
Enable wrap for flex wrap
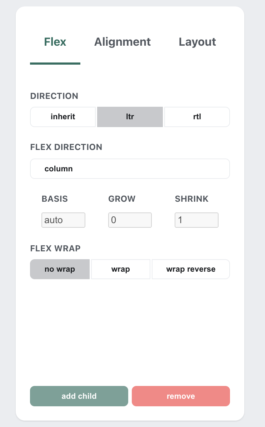pyautogui.click(x=120, y=269)
